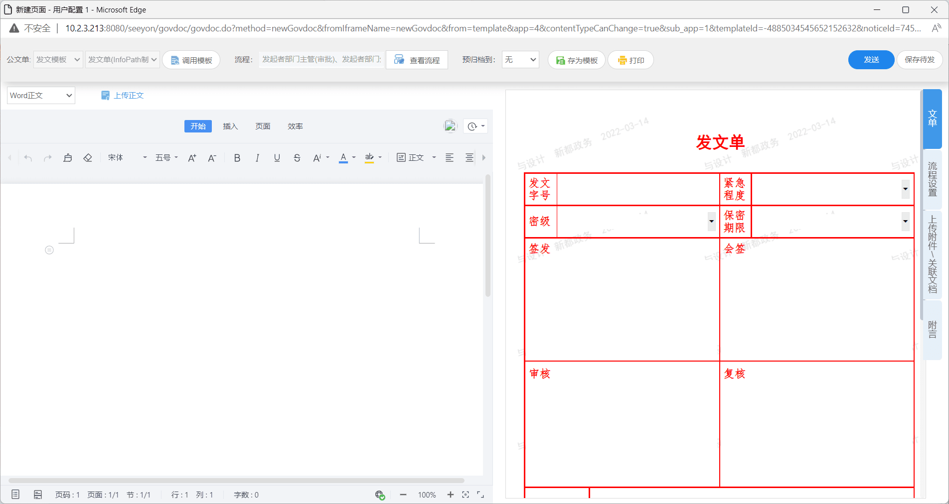Open the 上传附件/关联文档 side tab
949x504 pixels.
point(933,254)
